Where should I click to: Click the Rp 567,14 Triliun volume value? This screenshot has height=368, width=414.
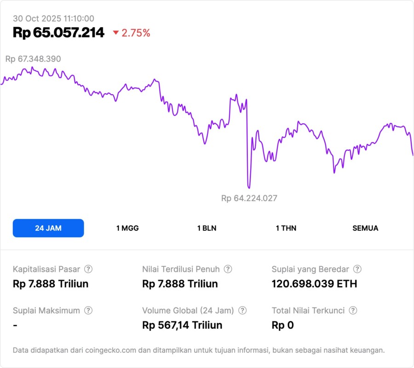click(182, 325)
